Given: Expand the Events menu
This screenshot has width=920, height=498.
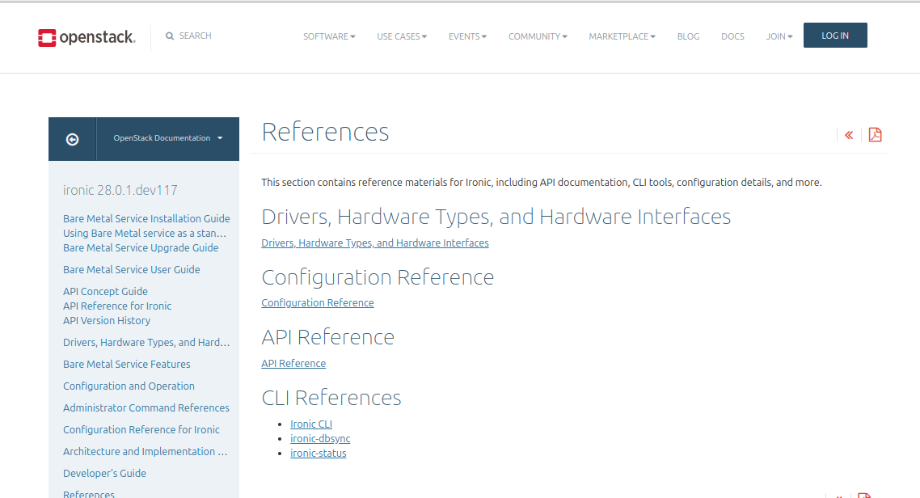Looking at the screenshot, I should pos(467,36).
